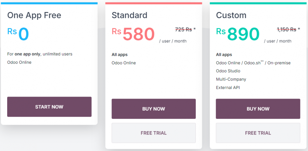This screenshot has height=151, width=308.
Task: Click Odoo Online under Standard plan
Action: [x=124, y=63]
